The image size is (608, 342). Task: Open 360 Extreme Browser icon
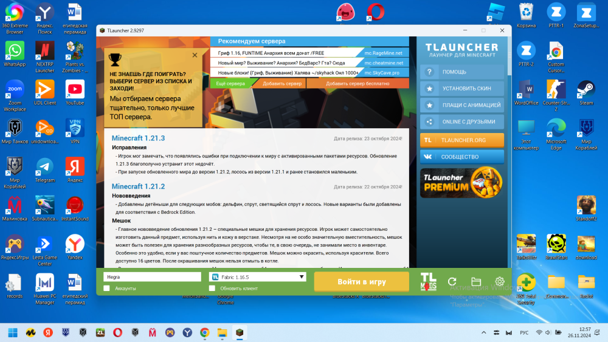pos(15,18)
